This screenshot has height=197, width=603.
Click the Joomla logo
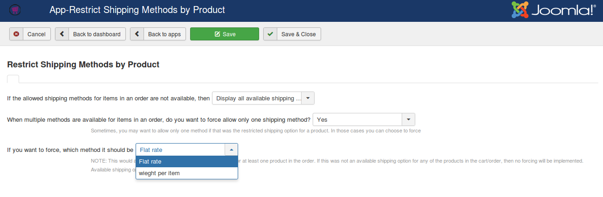pyautogui.click(x=554, y=10)
